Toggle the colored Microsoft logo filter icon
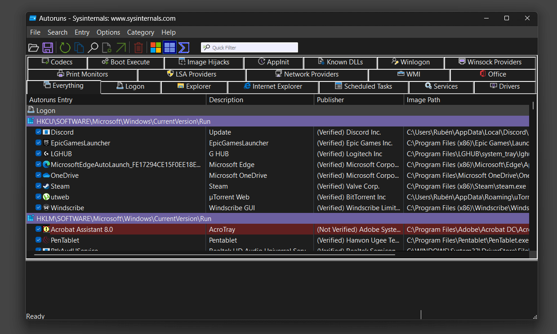 coord(156,48)
